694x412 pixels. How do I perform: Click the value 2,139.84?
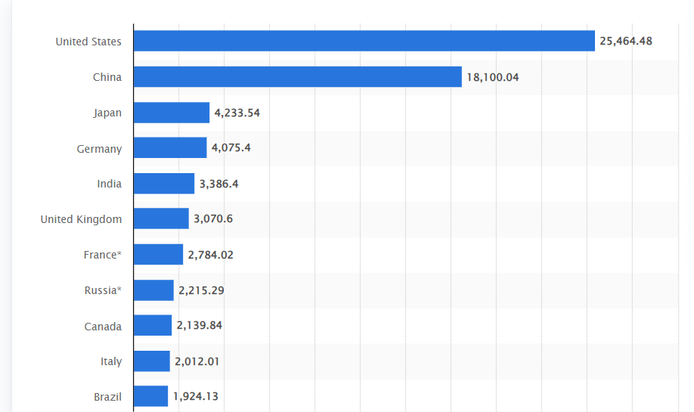[x=199, y=325]
